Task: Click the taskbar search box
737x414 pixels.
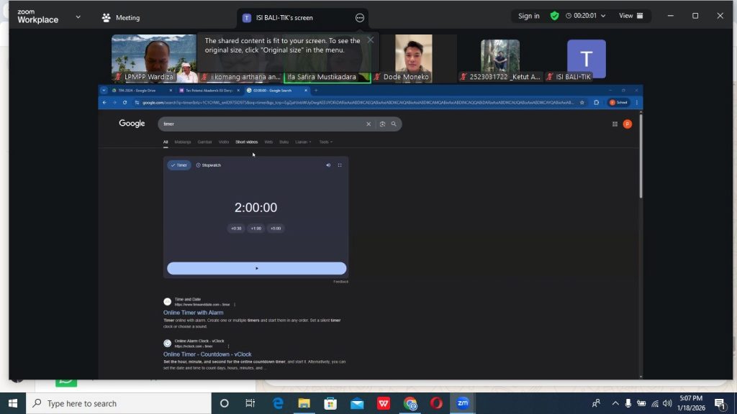Action: [x=119, y=403]
